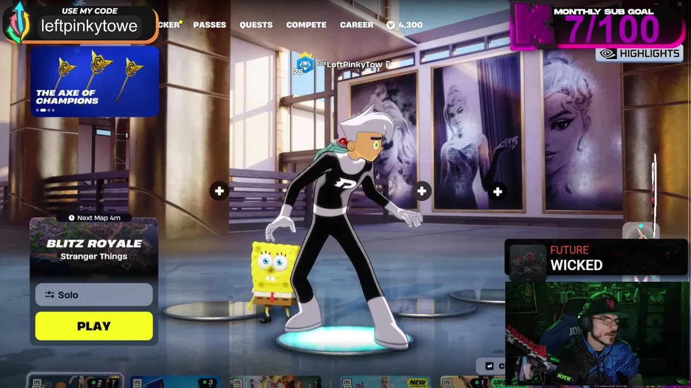Click the streamer webcam feed
The height and width of the screenshot is (388, 691).
(x=597, y=333)
